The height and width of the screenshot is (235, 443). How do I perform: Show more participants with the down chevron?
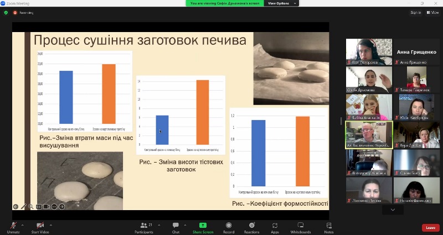(x=393, y=210)
